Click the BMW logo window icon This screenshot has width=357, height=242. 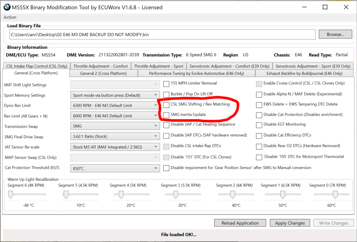coord(7,7)
